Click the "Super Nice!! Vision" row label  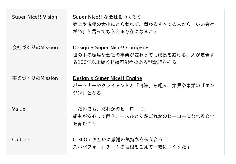35,17
